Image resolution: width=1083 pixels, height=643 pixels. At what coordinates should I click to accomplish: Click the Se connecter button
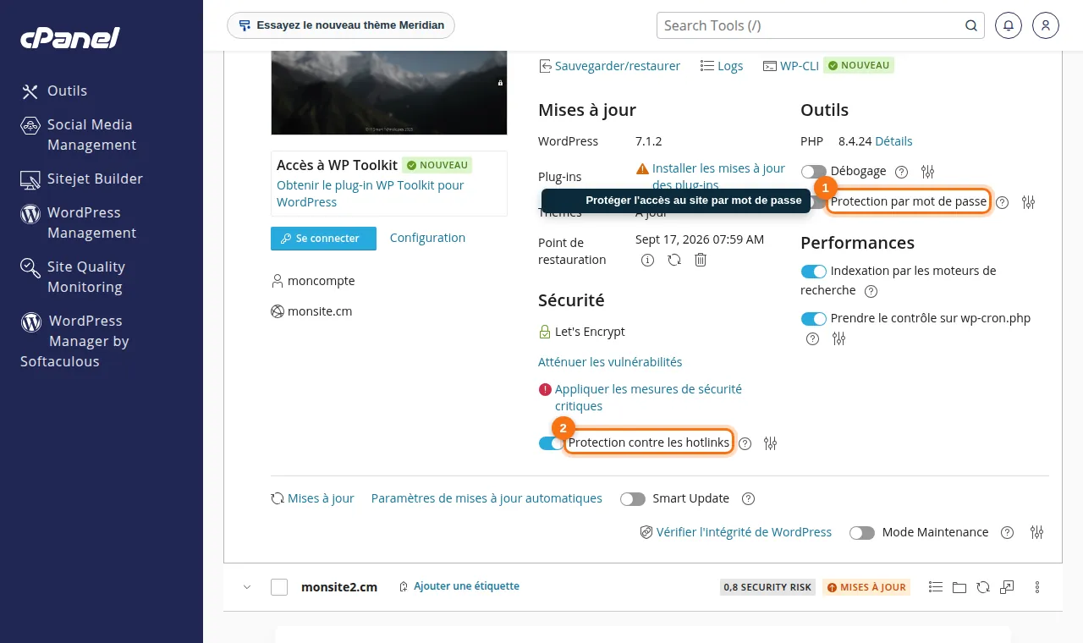[x=323, y=239]
